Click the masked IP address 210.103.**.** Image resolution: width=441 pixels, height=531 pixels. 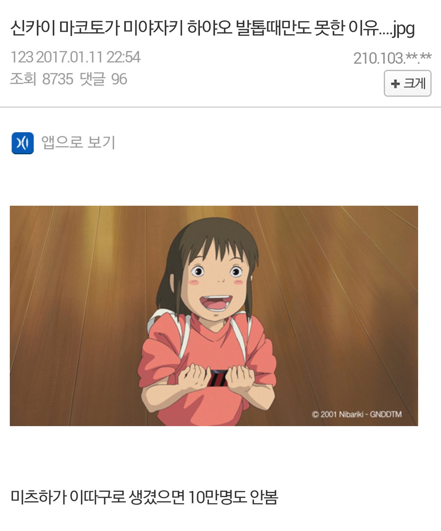click(392, 58)
